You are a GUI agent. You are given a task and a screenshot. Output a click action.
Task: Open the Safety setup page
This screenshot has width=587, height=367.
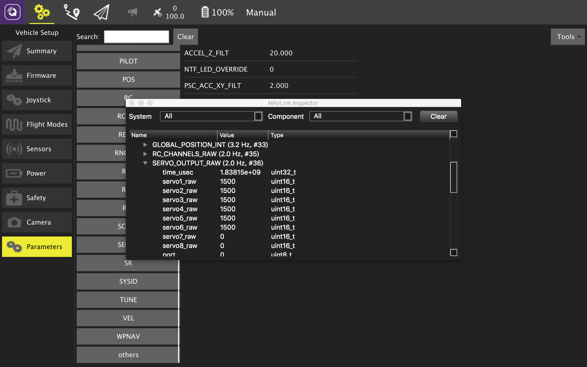point(37,198)
